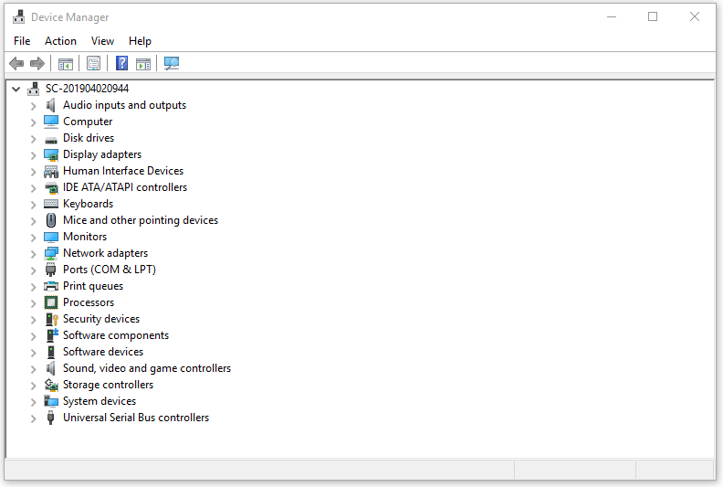Click Storage controllers icon
The width and height of the screenshot is (723, 487).
pyautogui.click(x=51, y=385)
